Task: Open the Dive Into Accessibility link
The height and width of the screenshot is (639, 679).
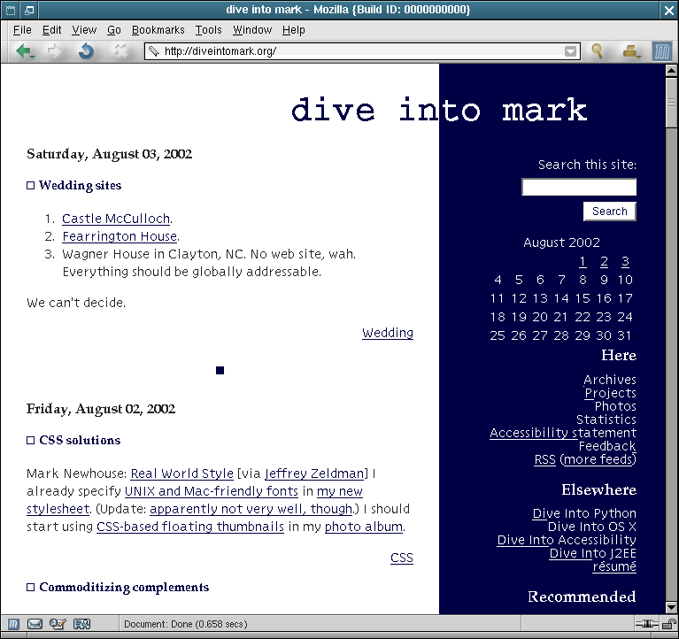Action: click(567, 540)
